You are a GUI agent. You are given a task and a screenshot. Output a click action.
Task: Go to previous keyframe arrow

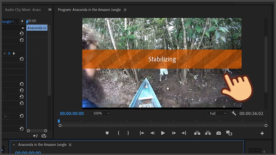(x=4, y=53)
